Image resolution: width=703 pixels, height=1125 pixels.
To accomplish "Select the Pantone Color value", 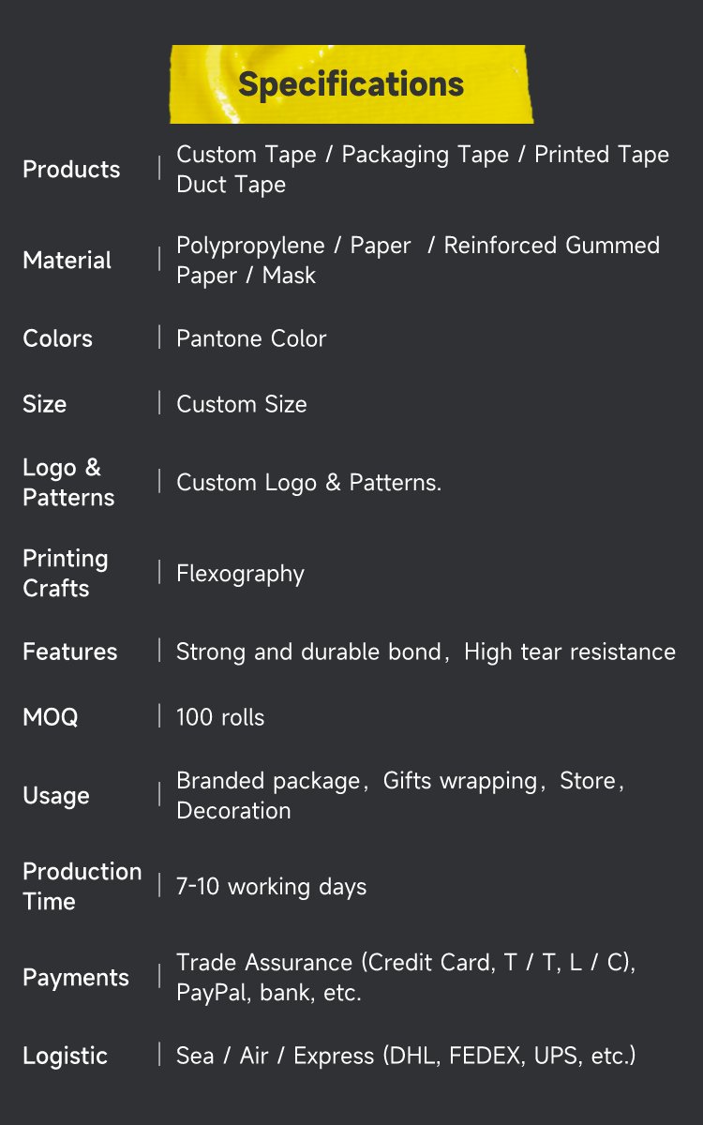I will click(x=251, y=338).
